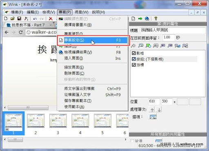Viewport: 209px width, 151px height.
Task: Select frame thumbnail 5
Action: click(102, 121)
